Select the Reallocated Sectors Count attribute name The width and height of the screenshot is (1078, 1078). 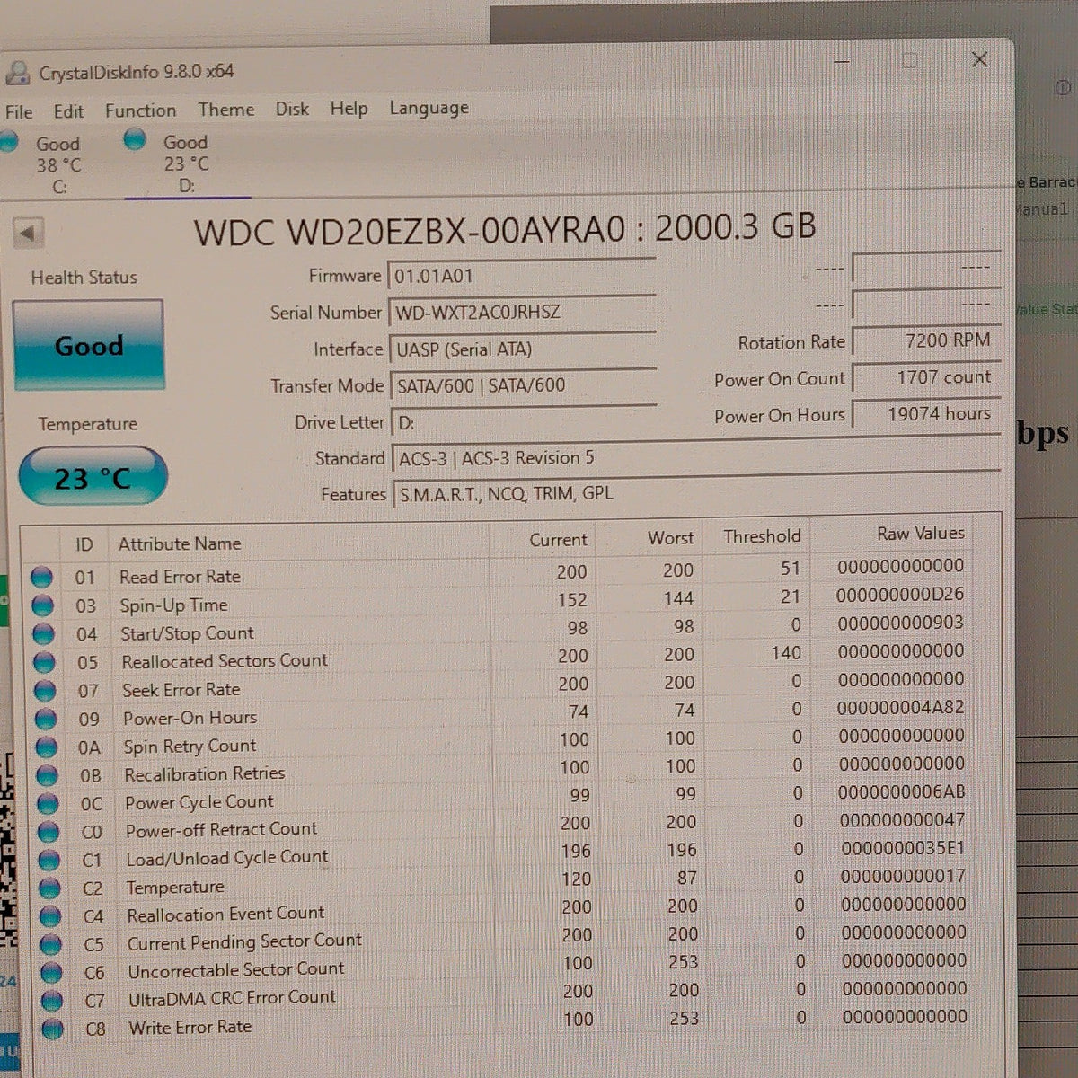pyautogui.click(x=225, y=661)
